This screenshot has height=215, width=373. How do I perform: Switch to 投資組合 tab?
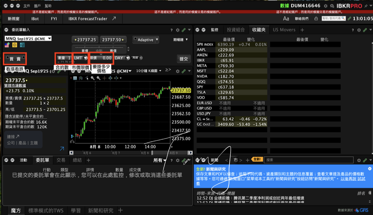[x=236, y=30]
